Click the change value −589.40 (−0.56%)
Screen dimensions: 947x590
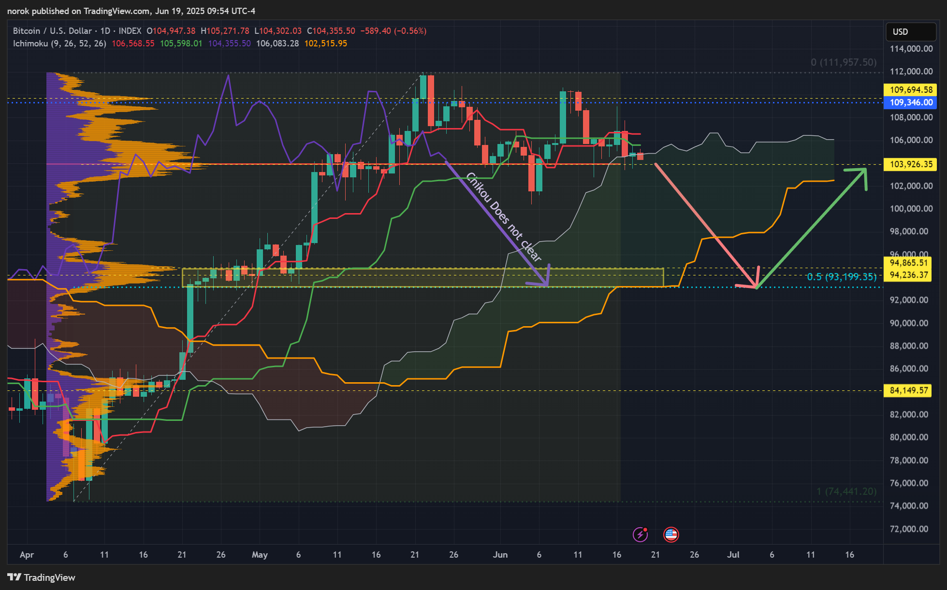tap(393, 31)
